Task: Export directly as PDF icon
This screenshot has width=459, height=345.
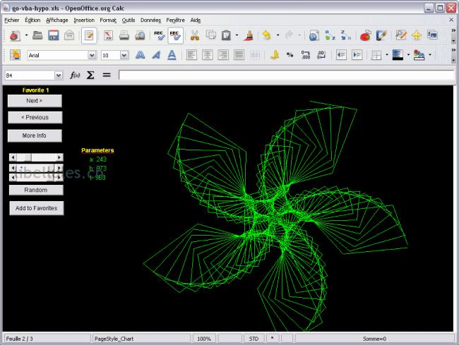Action: click(x=108, y=35)
